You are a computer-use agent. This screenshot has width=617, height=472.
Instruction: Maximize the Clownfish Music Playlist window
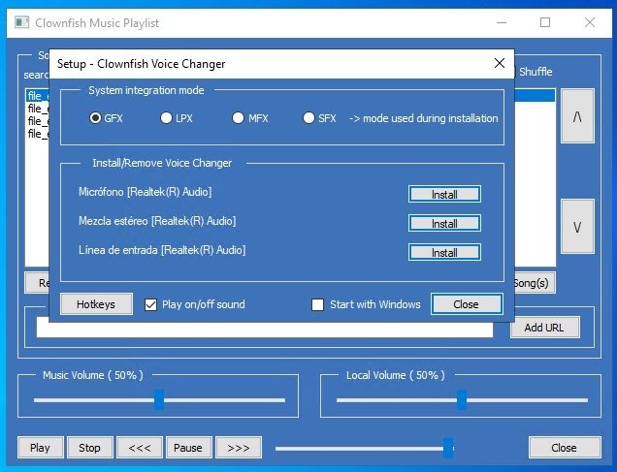(x=545, y=22)
